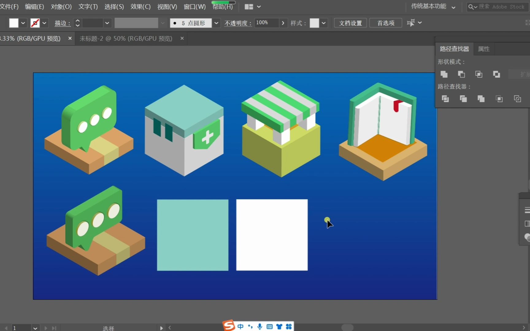The image size is (530, 331).
Task: Open the 传统基本功能 workspace dropdown
Action: click(453, 7)
